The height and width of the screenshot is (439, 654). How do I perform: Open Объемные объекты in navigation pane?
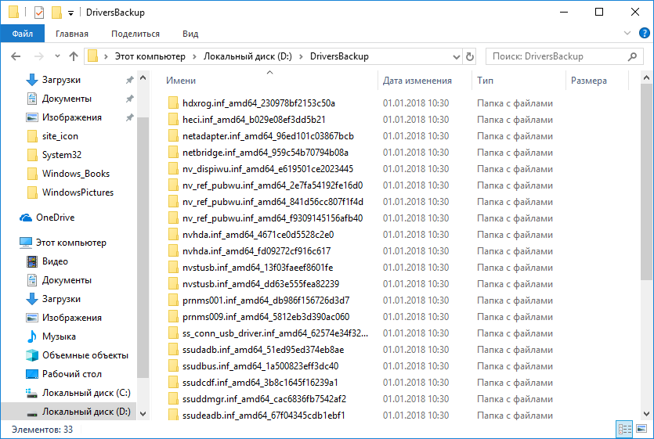tap(85, 354)
